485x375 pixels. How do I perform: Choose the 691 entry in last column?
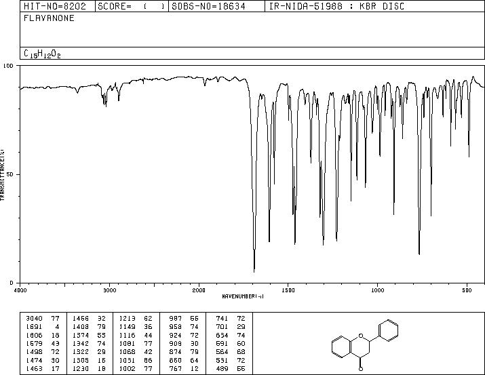231,343
